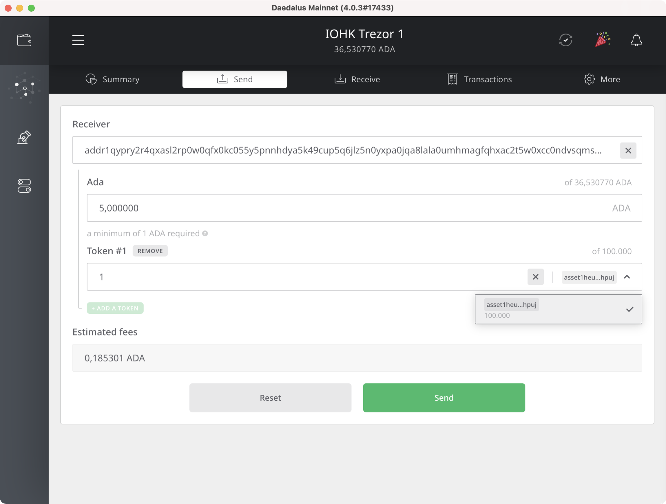Open the voting registration sidebar icon
Image resolution: width=666 pixels, height=504 pixels.
pyautogui.click(x=24, y=137)
